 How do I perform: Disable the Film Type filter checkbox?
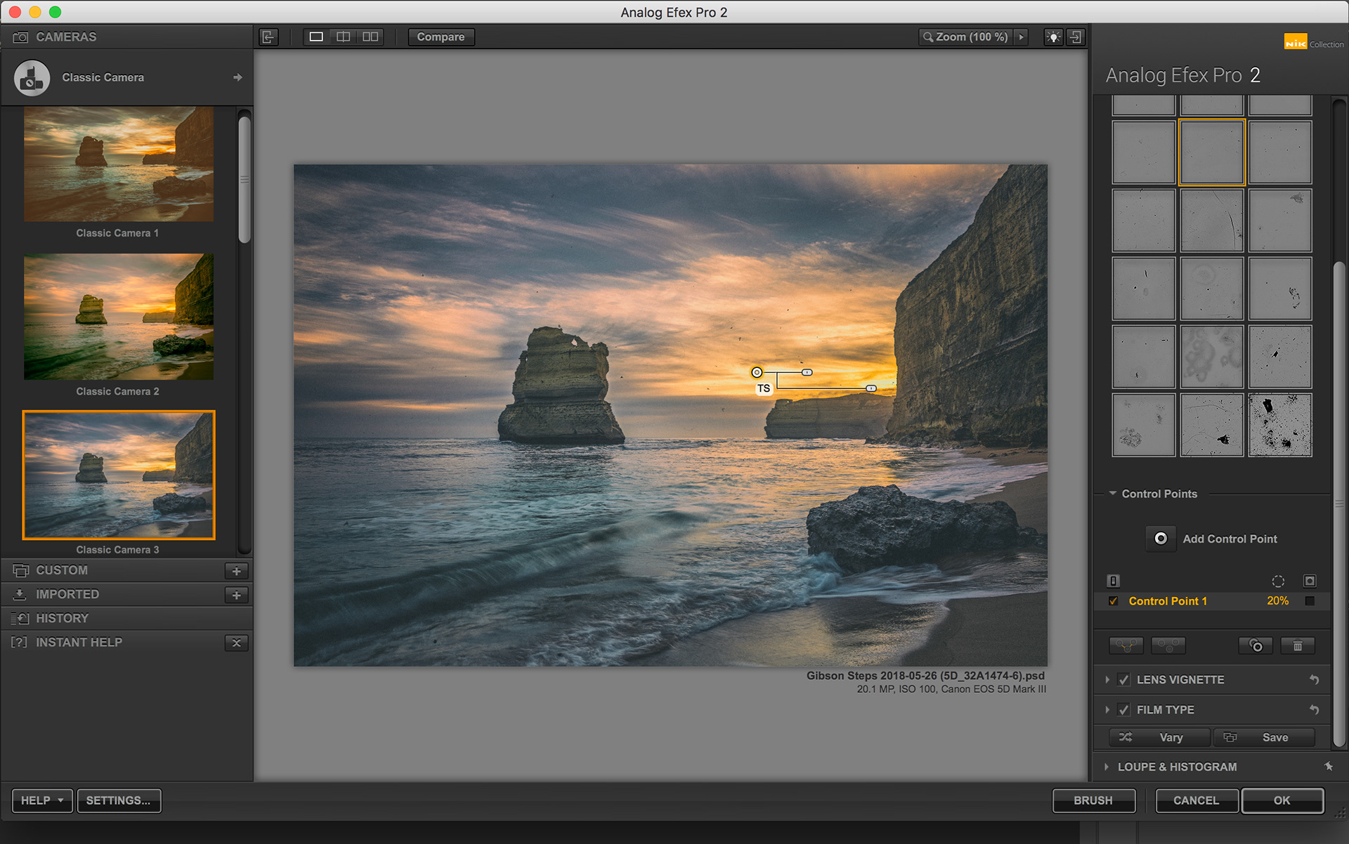click(x=1124, y=710)
